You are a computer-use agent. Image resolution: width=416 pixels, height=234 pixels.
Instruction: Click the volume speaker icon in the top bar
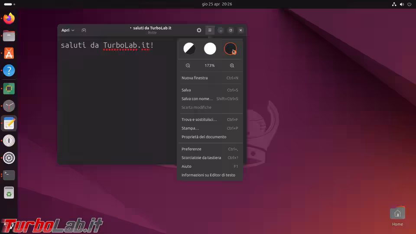(x=402, y=4)
